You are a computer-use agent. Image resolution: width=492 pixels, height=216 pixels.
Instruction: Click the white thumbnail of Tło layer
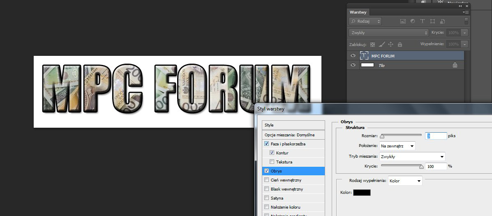pos(367,65)
